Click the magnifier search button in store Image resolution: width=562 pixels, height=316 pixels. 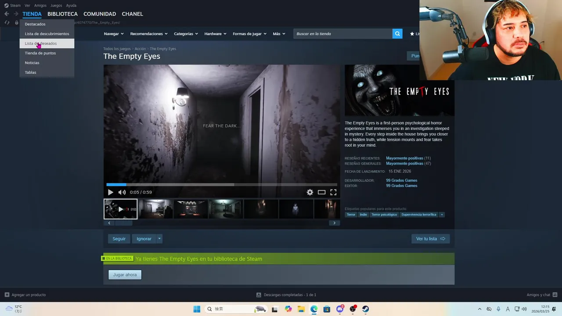pyautogui.click(x=397, y=34)
